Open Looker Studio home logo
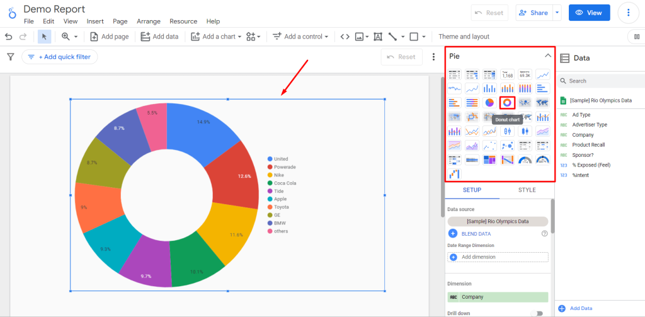The height and width of the screenshot is (317, 645). [x=11, y=14]
